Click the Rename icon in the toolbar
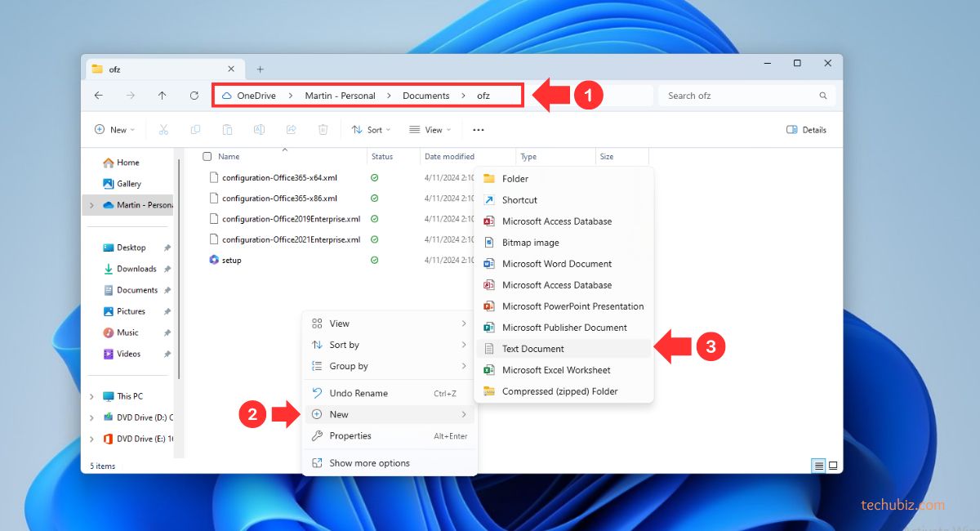Viewport: 980px width, 531px height. click(x=259, y=129)
